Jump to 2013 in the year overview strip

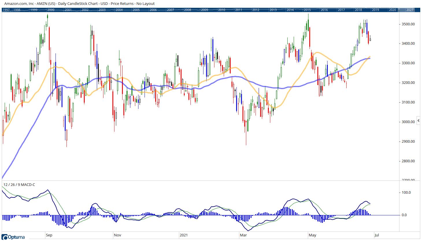pos(273,10)
